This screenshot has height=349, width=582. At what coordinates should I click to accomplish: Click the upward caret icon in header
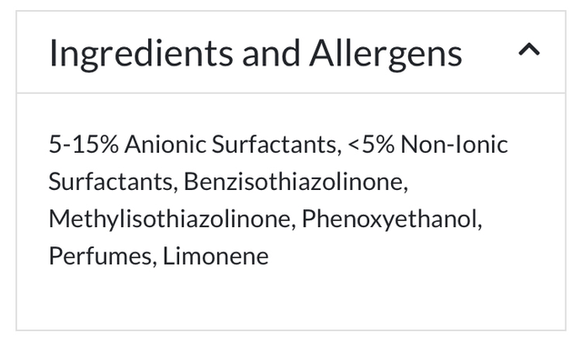pyautogui.click(x=529, y=50)
